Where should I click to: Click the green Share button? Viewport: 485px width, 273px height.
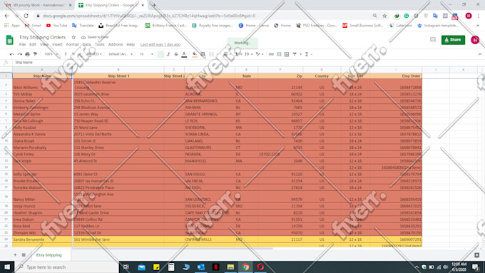pos(453,40)
